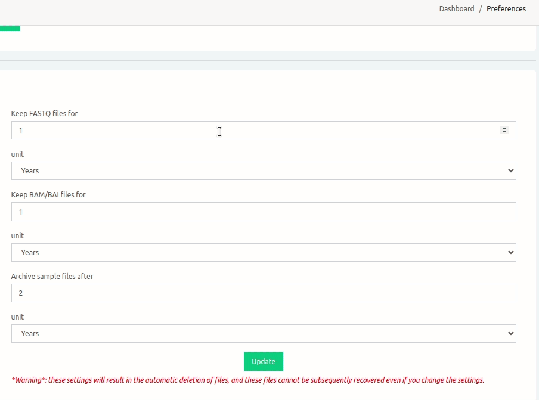
Task: Click chevron arrow of FASTQ unit dropdown
Action: pyautogui.click(x=510, y=171)
